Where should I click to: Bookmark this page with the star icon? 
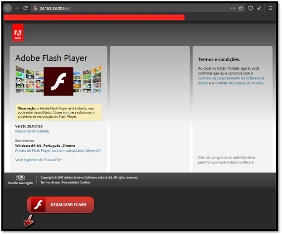pos(241,8)
